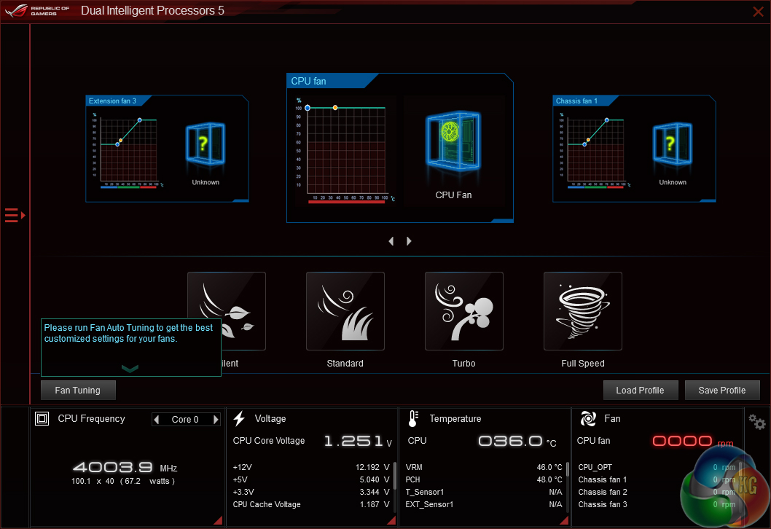This screenshot has height=529, width=771.
Task: Select blue upper point on Extension fan 3 curve
Action: [x=140, y=120]
